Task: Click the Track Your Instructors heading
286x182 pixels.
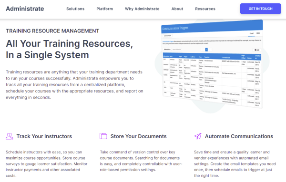Action: click(x=44, y=136)
